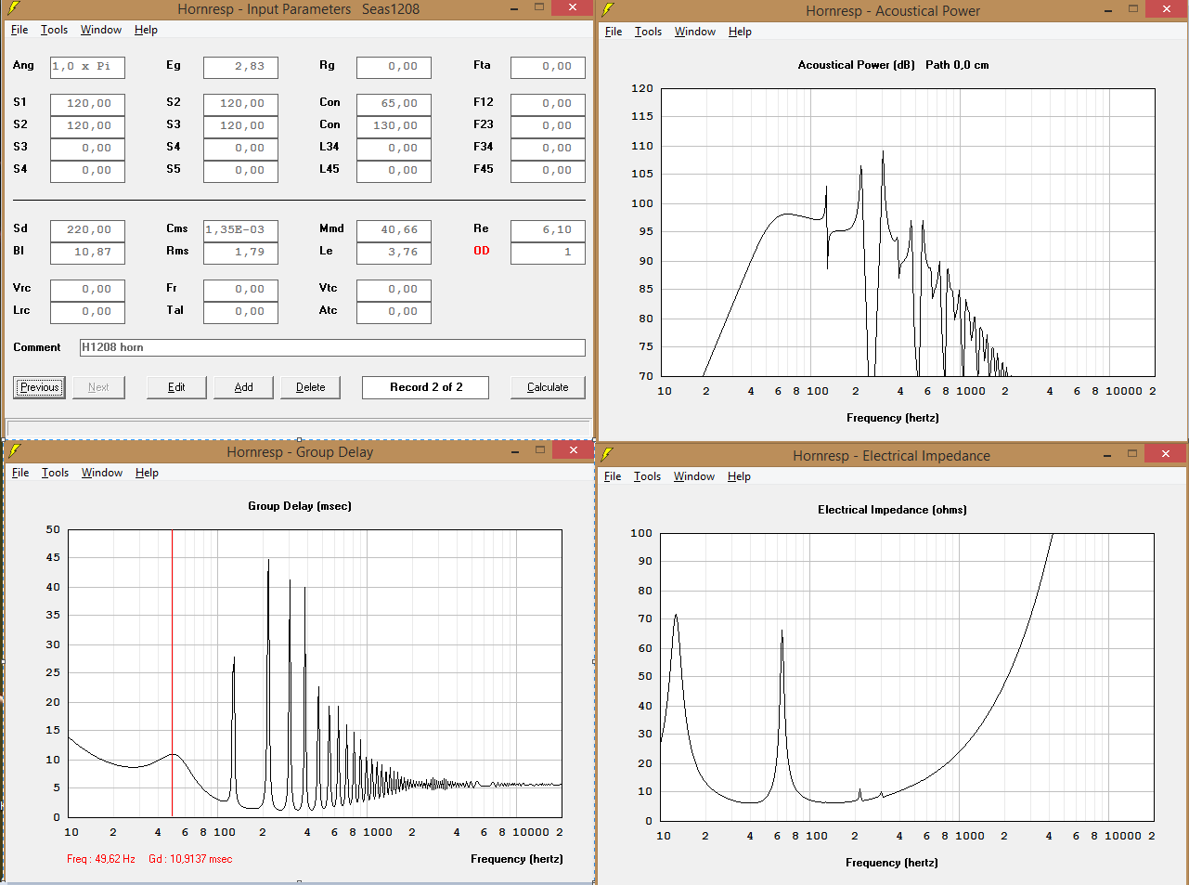Click the Edit button
Image resolution: width=1189 pixels, height=885 pixels.
point(176,387)
